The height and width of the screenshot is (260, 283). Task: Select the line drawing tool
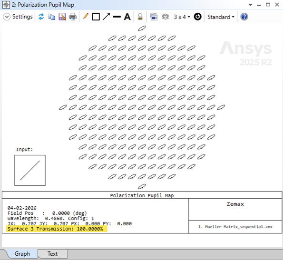(x=117, y=17)
